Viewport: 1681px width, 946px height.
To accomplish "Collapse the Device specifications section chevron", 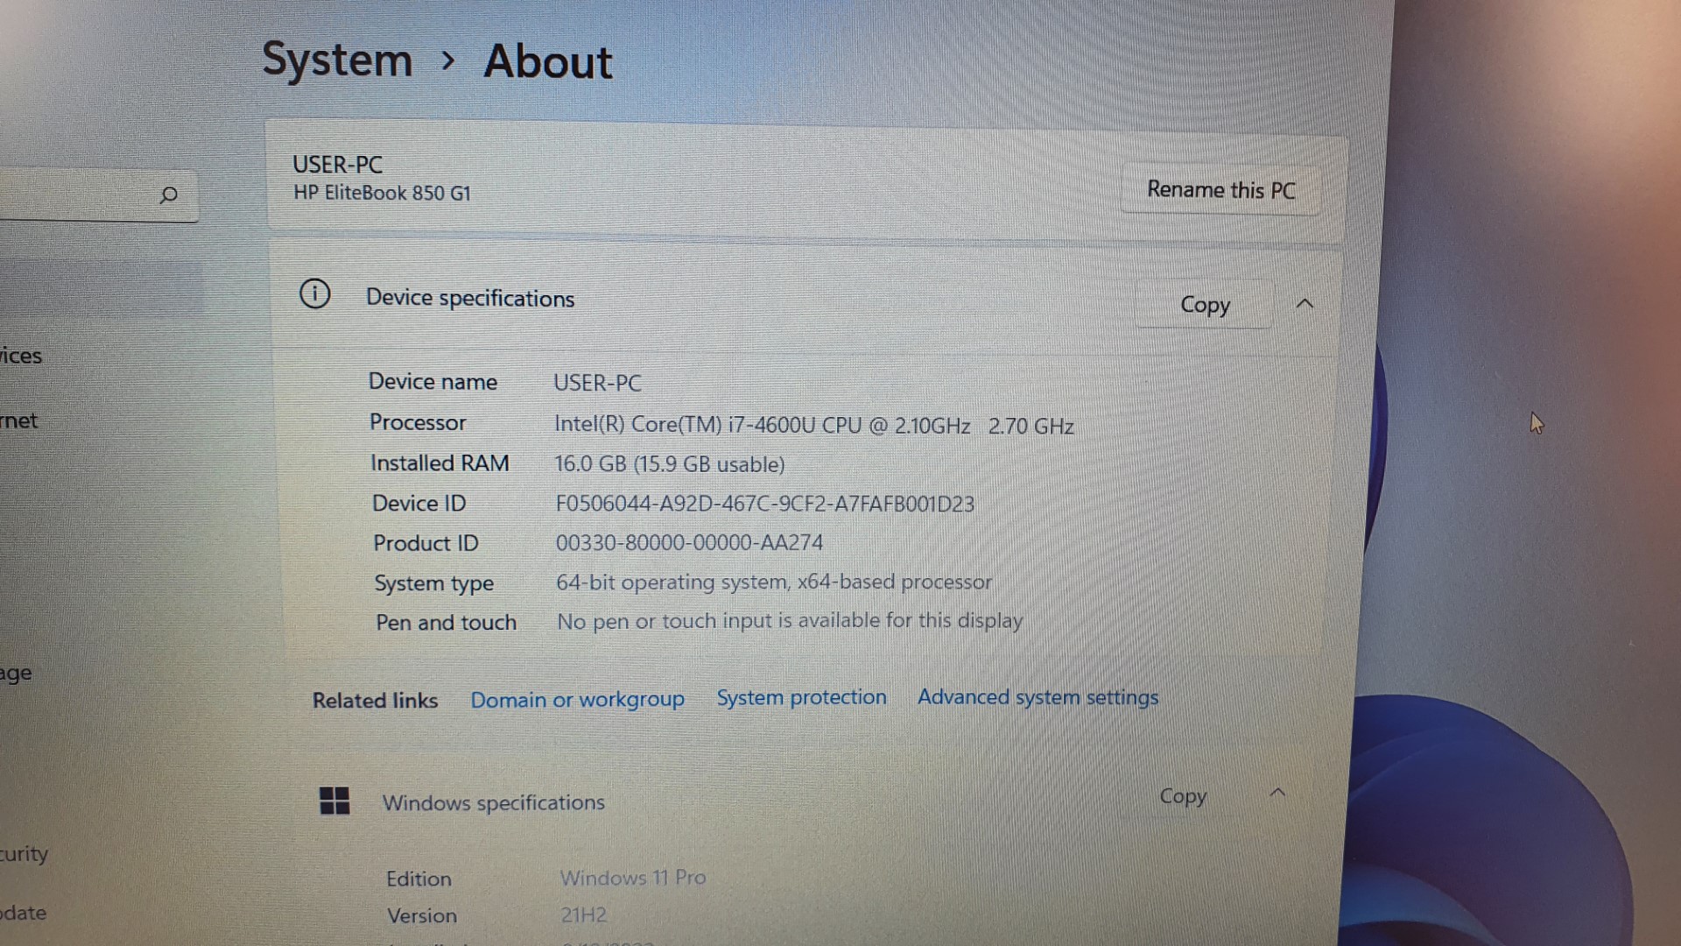I will [1305, 304].
